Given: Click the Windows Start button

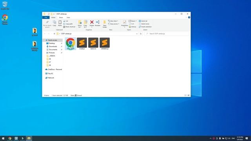Looking at the screenshot, I should point(3,138).
